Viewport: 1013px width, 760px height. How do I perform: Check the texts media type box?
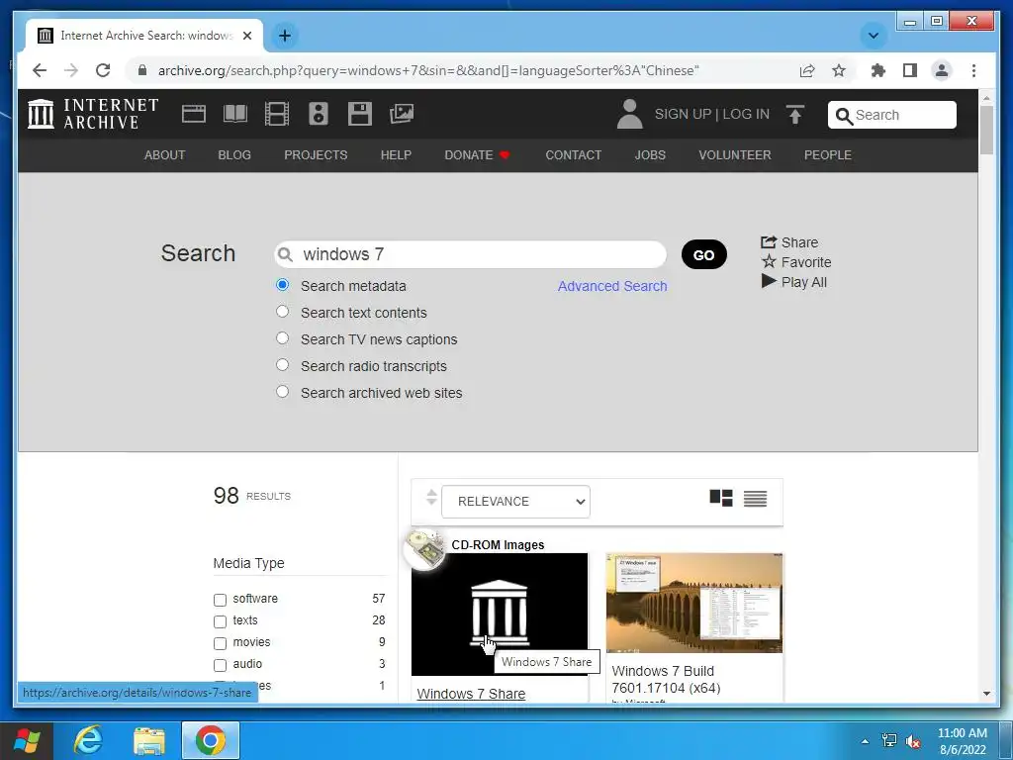[220, 621]
